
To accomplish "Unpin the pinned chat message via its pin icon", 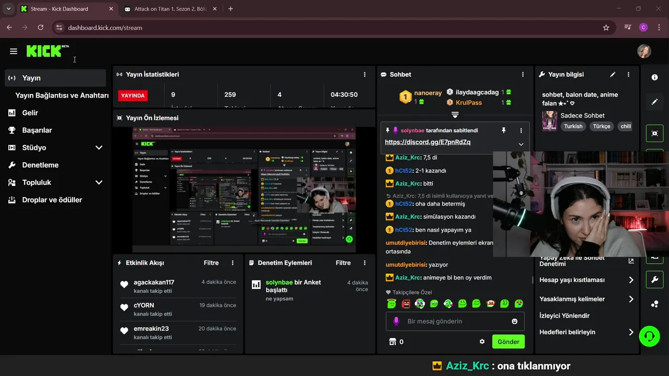I will pyautogui.click(x=504, y=131).
